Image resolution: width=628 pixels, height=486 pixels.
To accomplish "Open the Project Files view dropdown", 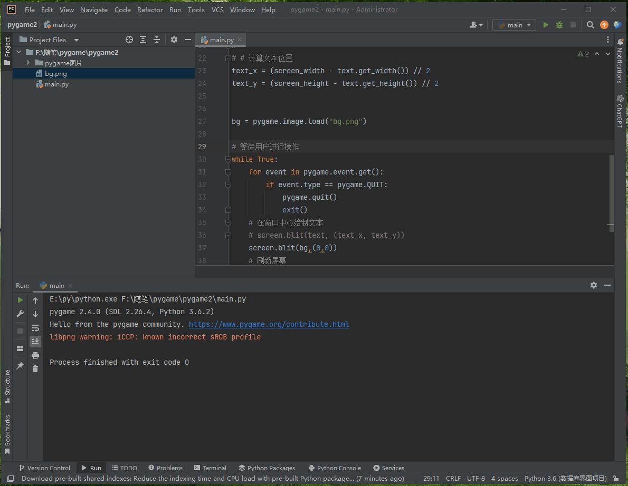I will tap(77, 40).
